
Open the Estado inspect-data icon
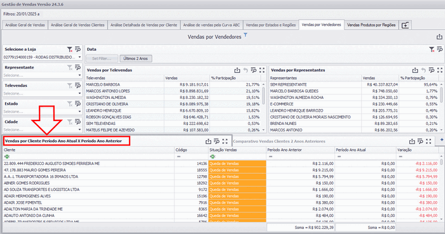[x=78, y=104]
